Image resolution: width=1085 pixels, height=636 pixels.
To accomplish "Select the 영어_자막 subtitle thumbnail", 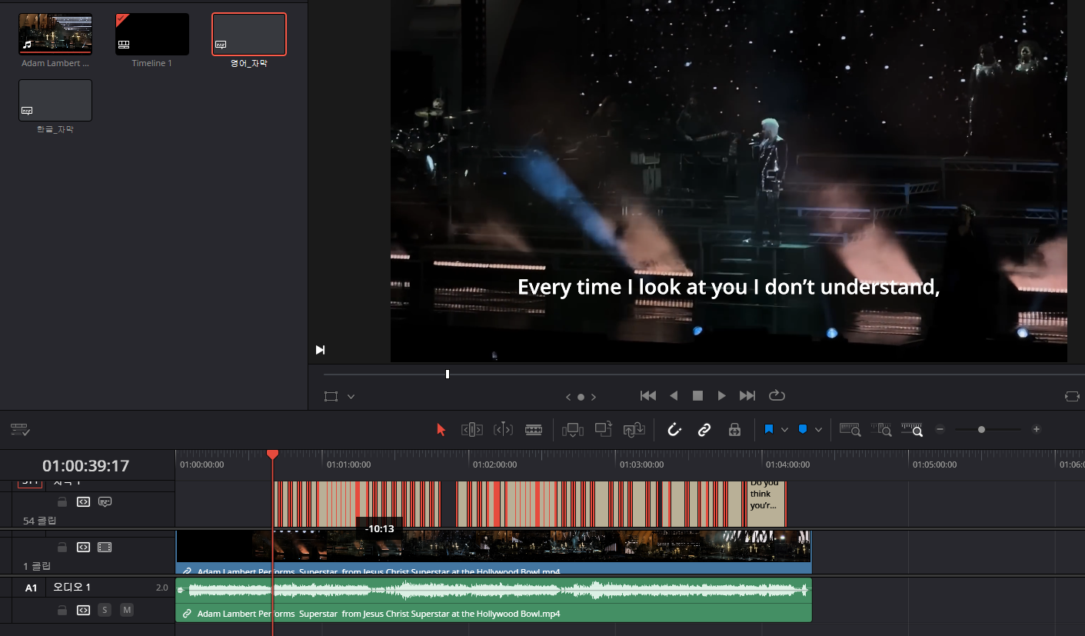I will [x=249, y=34].
